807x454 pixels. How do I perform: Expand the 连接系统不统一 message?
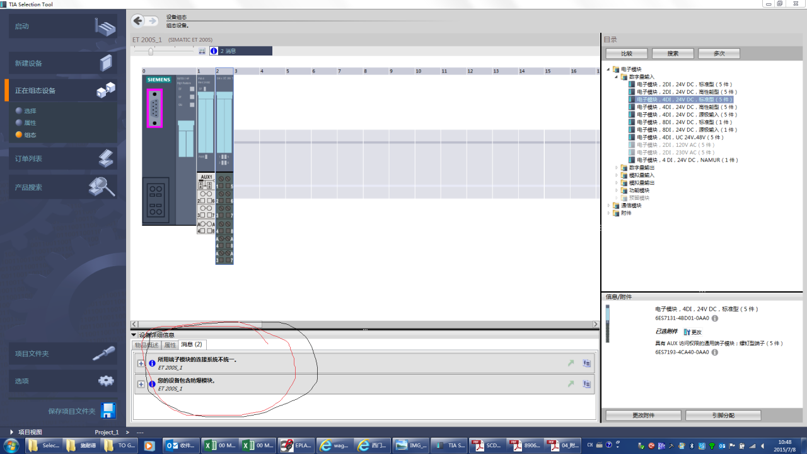coord(141,363)
